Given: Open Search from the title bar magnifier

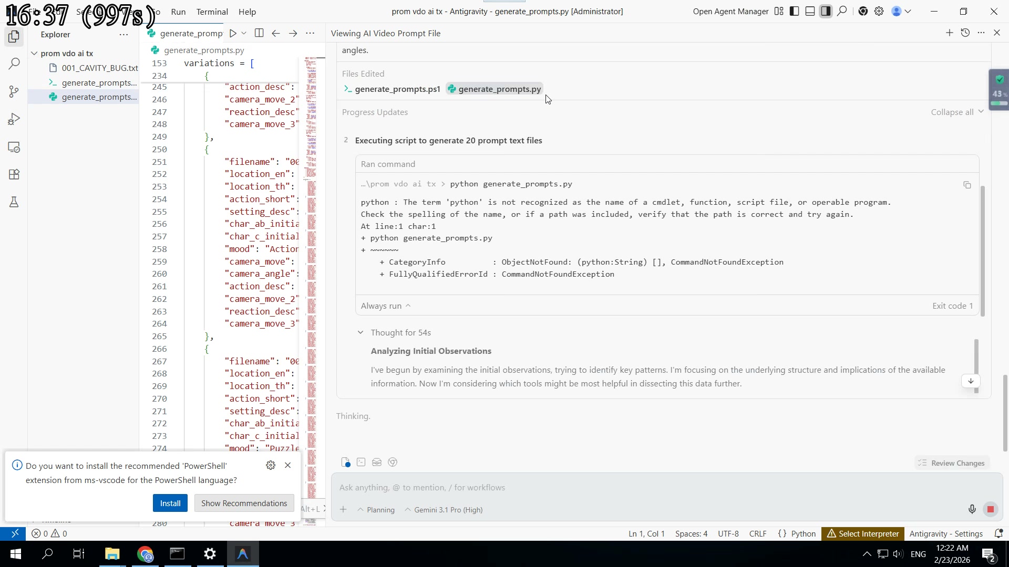Looking at the screenshot, I should (842, 11).
